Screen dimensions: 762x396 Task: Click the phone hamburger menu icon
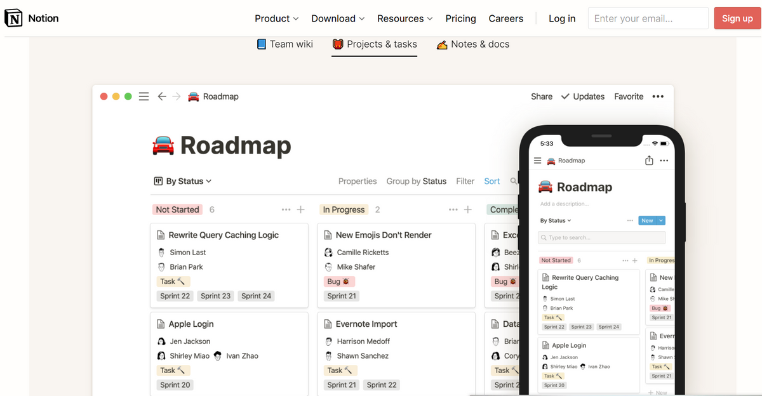538,161
